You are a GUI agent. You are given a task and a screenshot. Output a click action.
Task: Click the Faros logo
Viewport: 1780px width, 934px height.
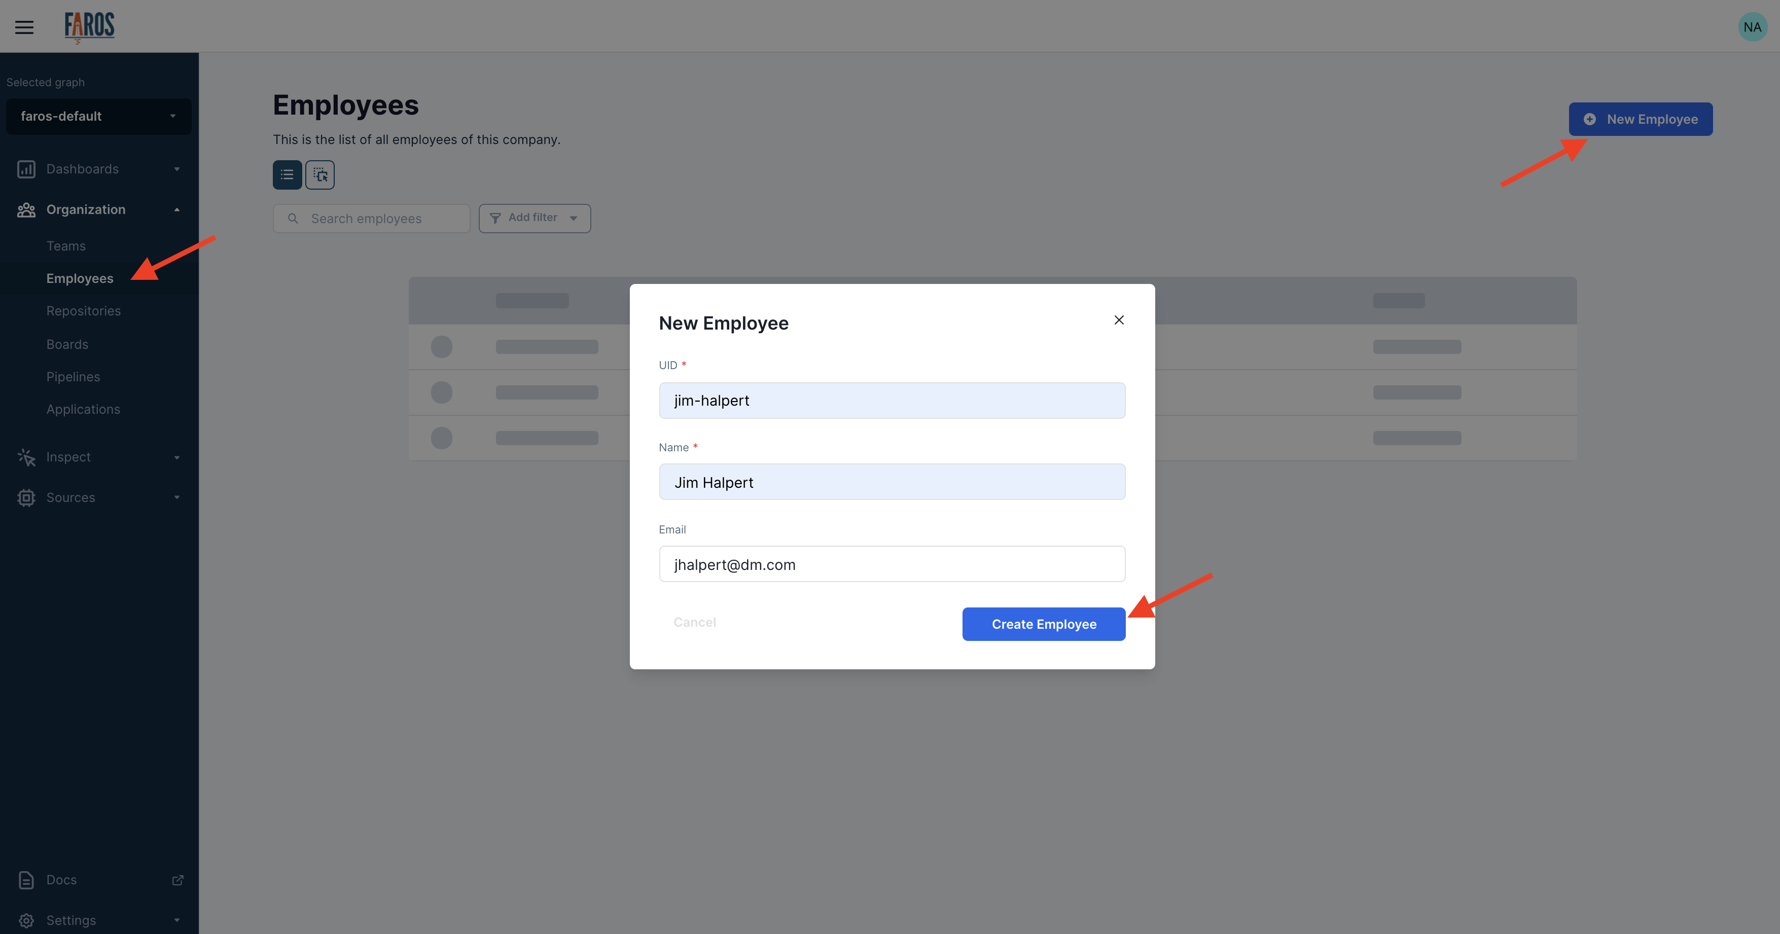coord(89,26)
